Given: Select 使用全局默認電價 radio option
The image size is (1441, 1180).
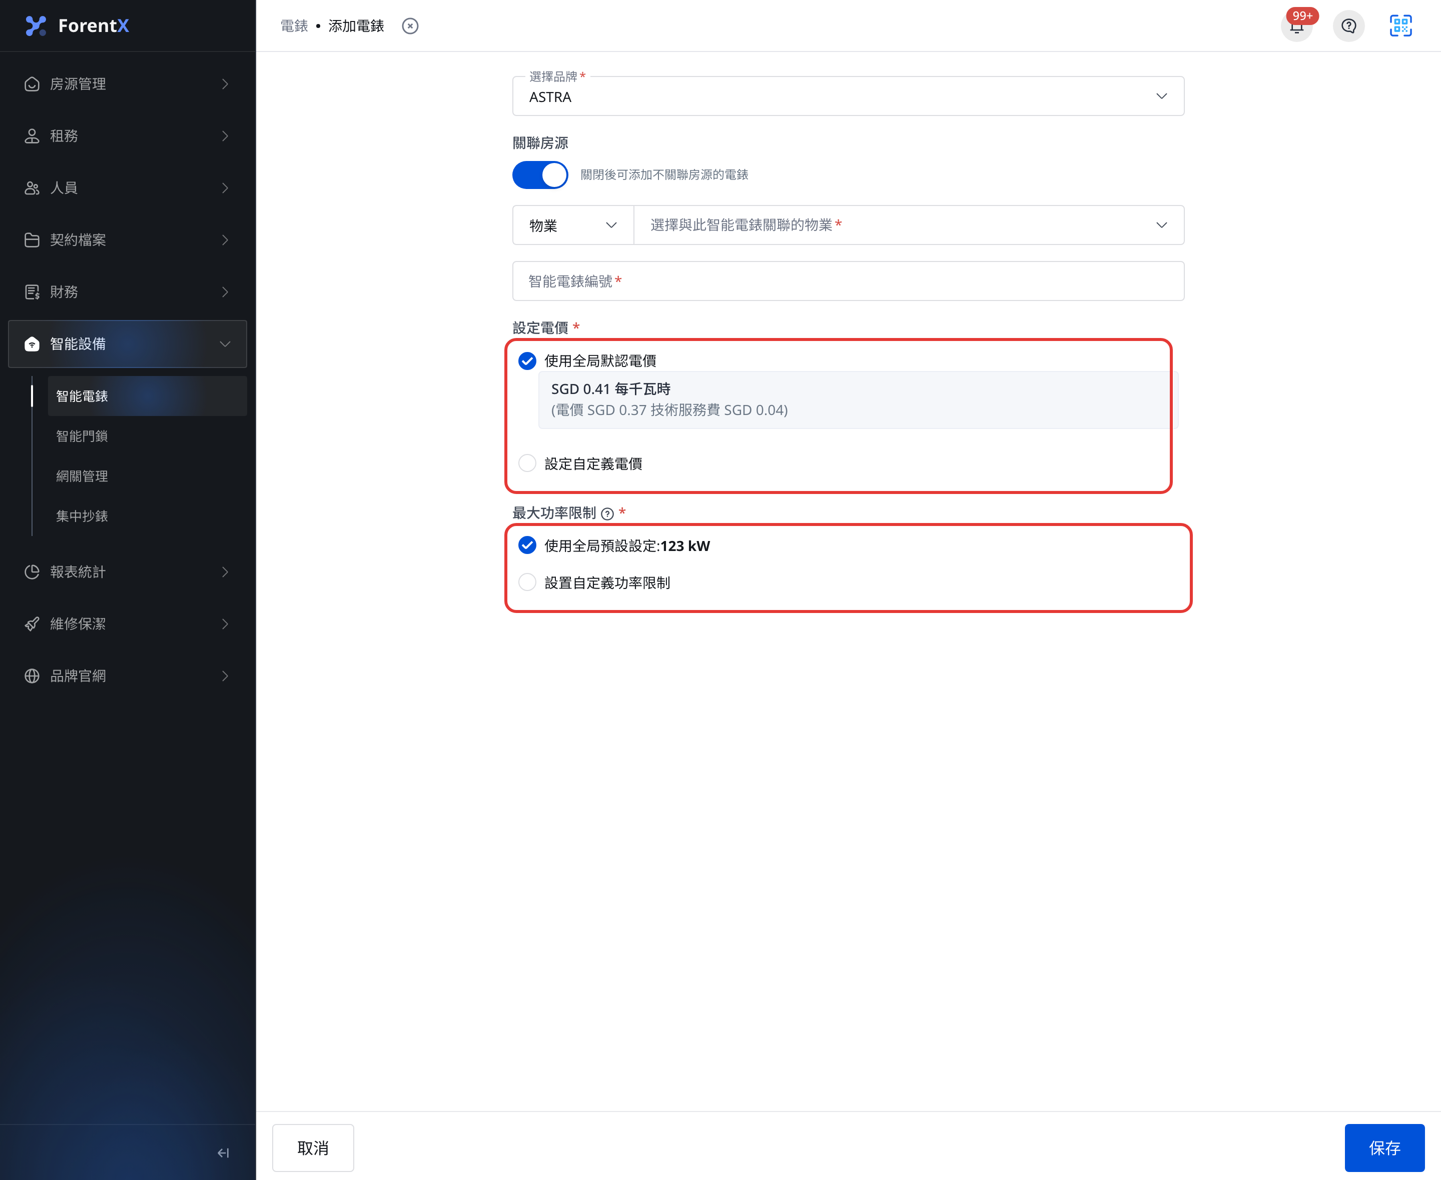Looking at the screenshot, I should [527, 361].
